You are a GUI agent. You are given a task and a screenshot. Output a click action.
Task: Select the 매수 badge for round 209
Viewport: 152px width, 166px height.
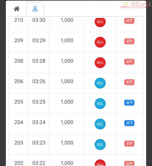(100, 42)
